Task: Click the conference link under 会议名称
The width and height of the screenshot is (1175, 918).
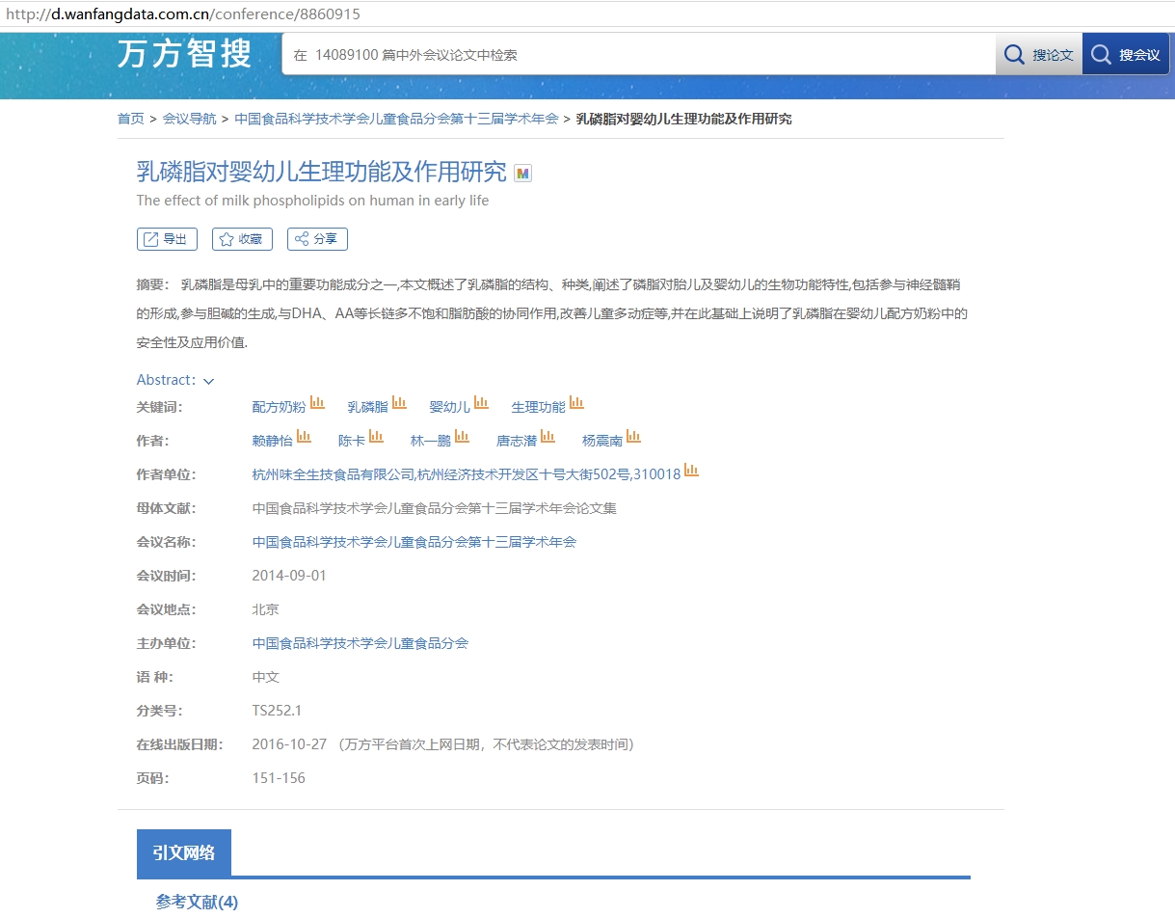Action: [x=414, y=541]
